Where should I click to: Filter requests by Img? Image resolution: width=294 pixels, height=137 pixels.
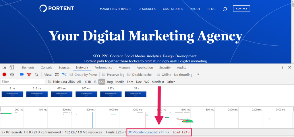110,82
